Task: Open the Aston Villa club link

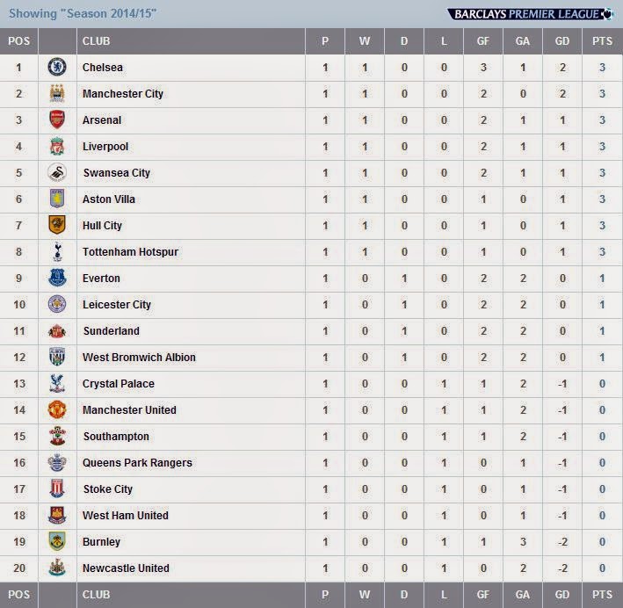Action: pos(109,199)
